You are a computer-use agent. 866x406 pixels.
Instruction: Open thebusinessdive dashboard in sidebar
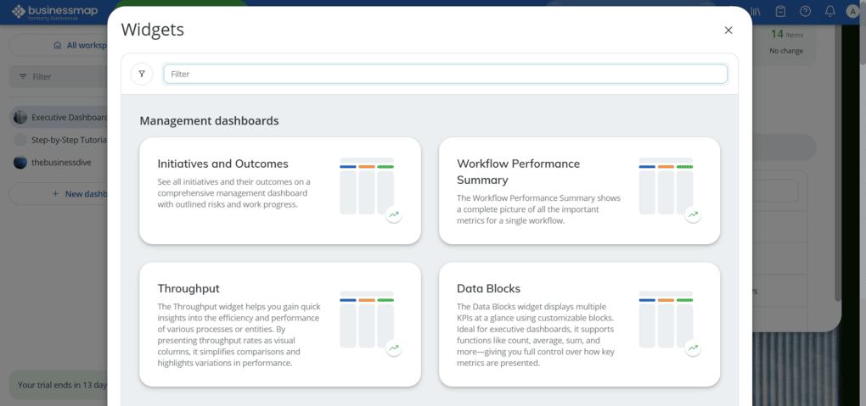click(59, 163)
